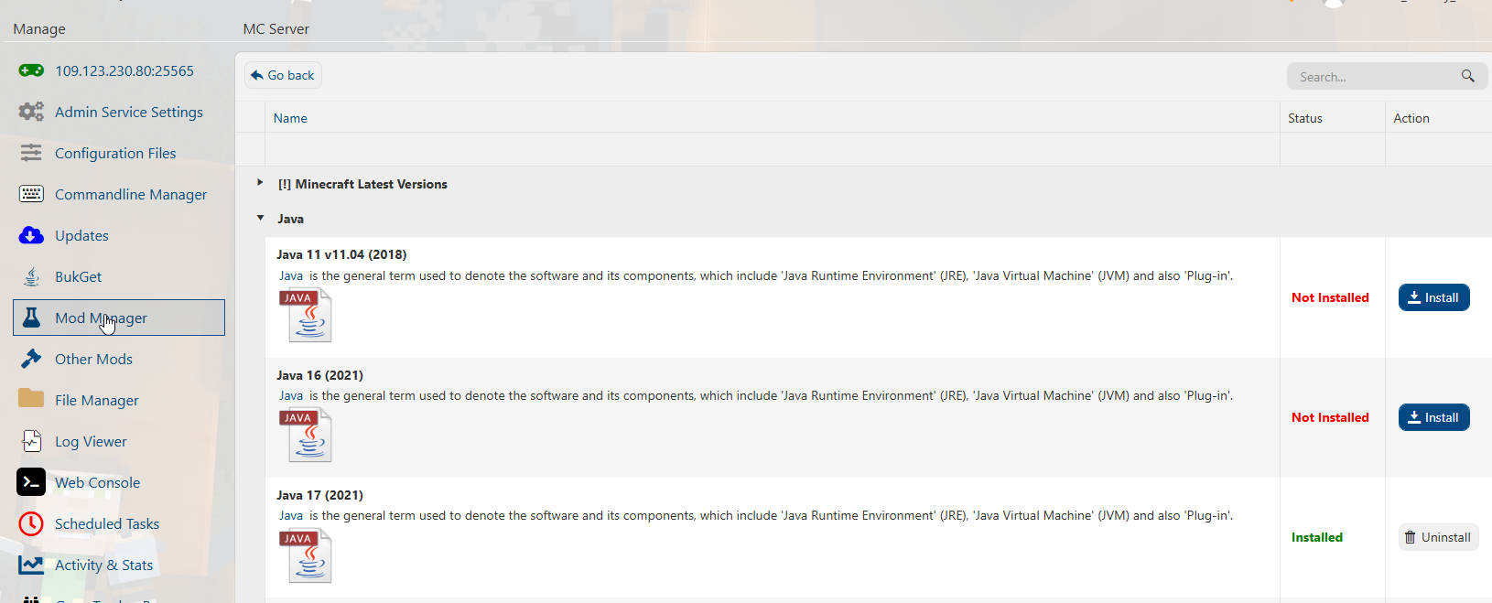
Task: Install Java 11 v11.04
Action: [1433, 297]
